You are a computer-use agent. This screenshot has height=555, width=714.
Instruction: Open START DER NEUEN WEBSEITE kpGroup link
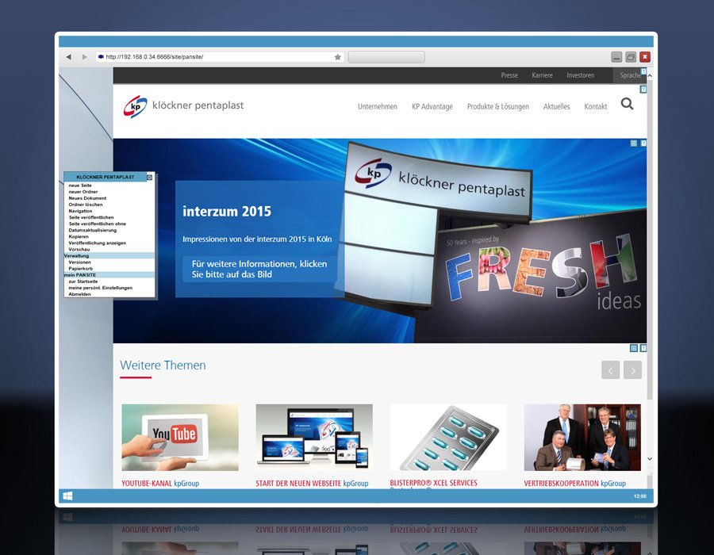tap(312, 483)
